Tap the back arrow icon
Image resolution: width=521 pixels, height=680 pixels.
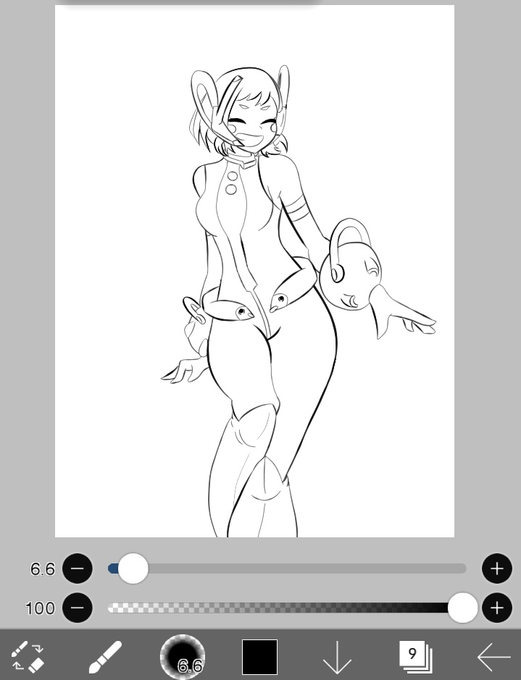click(493, 657)
